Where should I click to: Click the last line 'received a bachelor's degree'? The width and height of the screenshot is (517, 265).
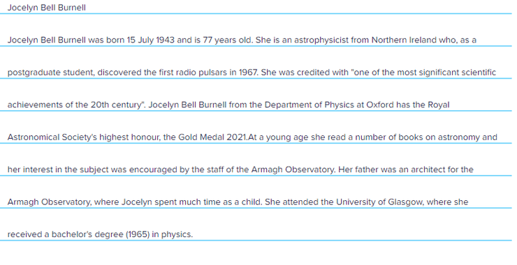click(x=100, y=234)
